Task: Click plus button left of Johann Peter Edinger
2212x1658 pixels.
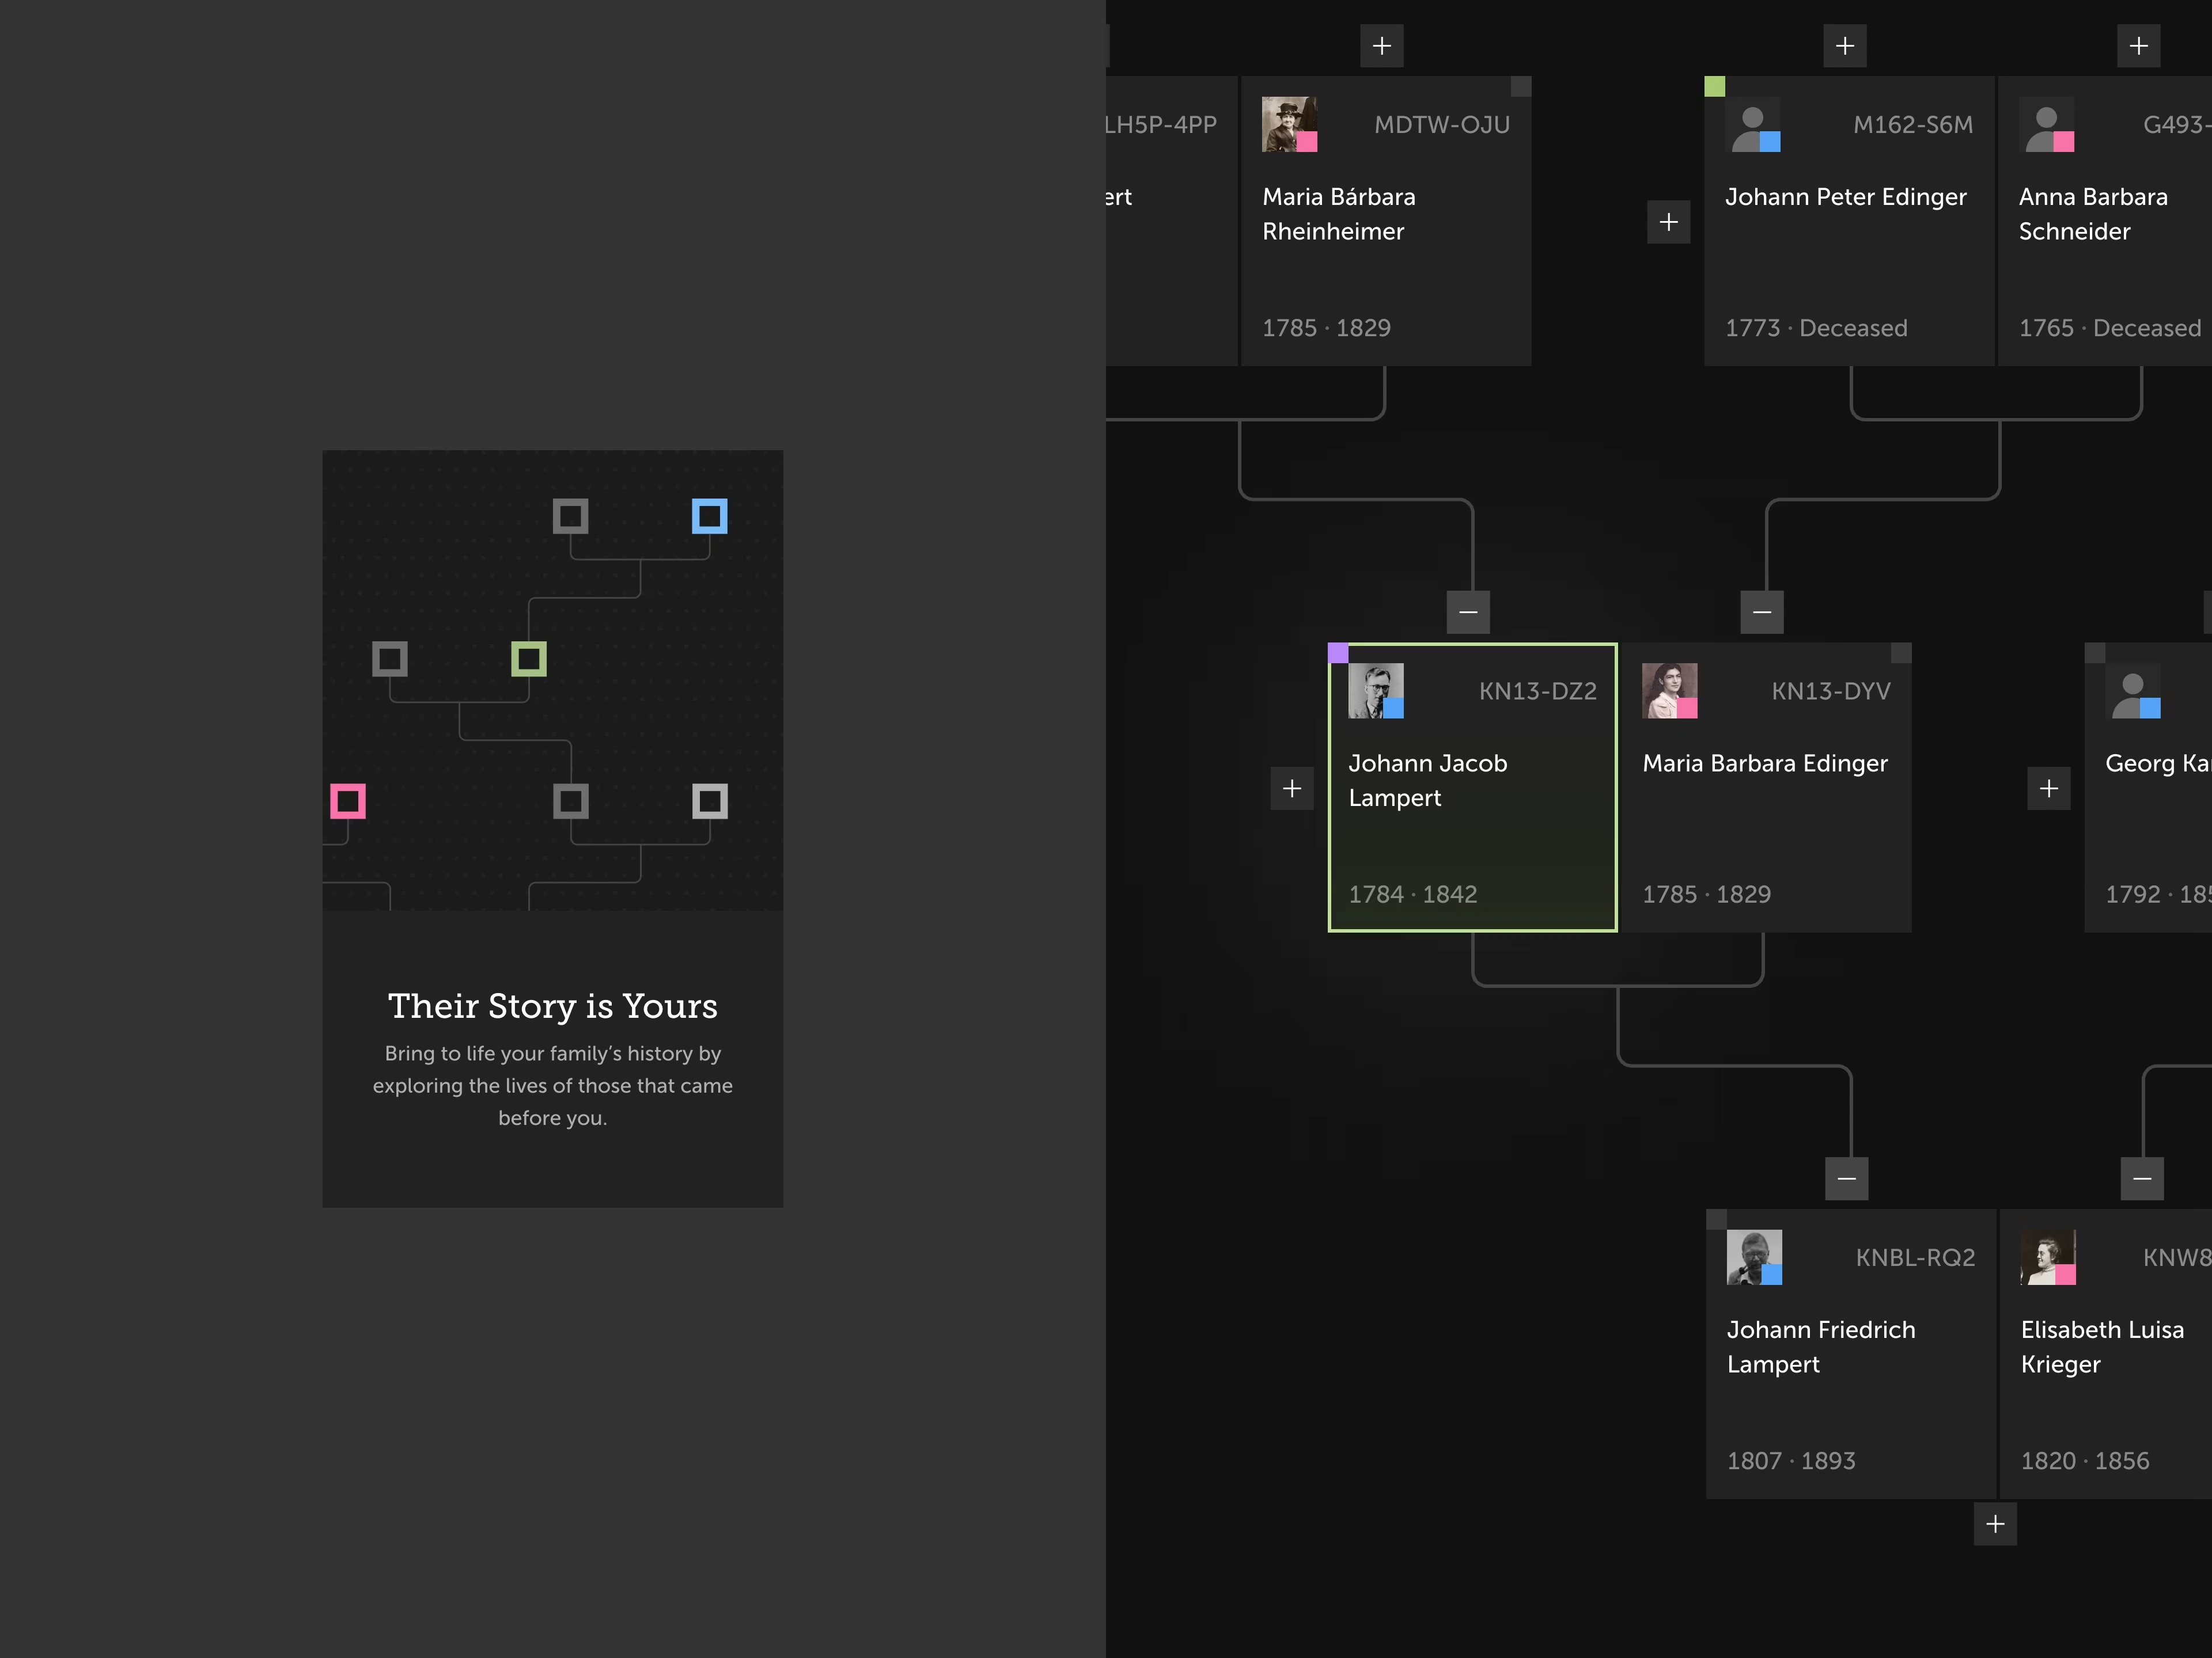Action: [x=1668, y=222]
